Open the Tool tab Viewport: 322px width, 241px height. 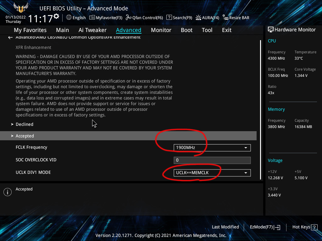(x=207, y=30)
